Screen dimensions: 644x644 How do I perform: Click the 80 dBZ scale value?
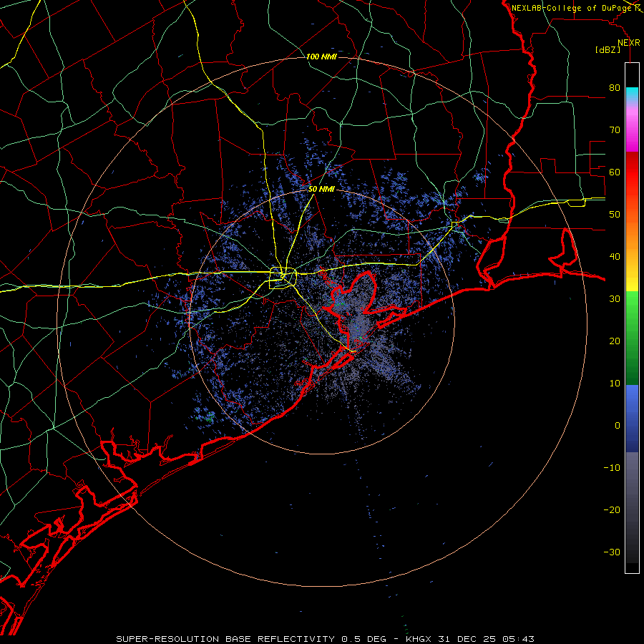[615, 87]
